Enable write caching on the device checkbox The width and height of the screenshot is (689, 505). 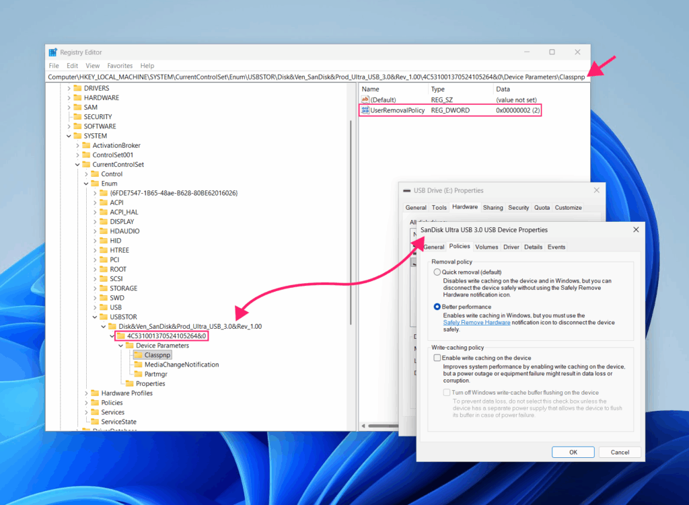click(x=437, y=358)
